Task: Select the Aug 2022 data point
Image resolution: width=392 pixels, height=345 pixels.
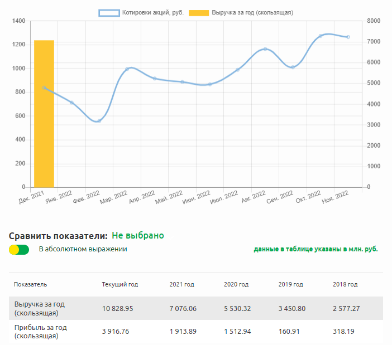Action: click(265, 49)
